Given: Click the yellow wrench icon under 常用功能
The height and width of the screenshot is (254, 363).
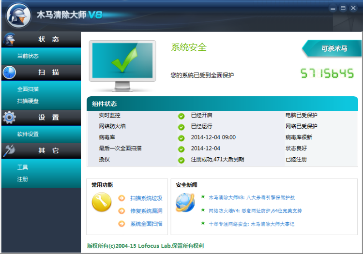Looking at the screenshot, I should click(x=102, y=202).
